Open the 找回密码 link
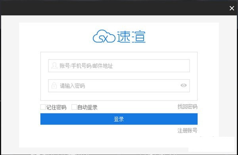Screen dimensions: 238x155 pyautogui.click(x=188, y=107)
